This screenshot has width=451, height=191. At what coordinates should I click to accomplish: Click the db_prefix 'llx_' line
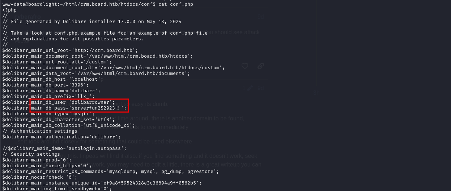coord(48,97)
